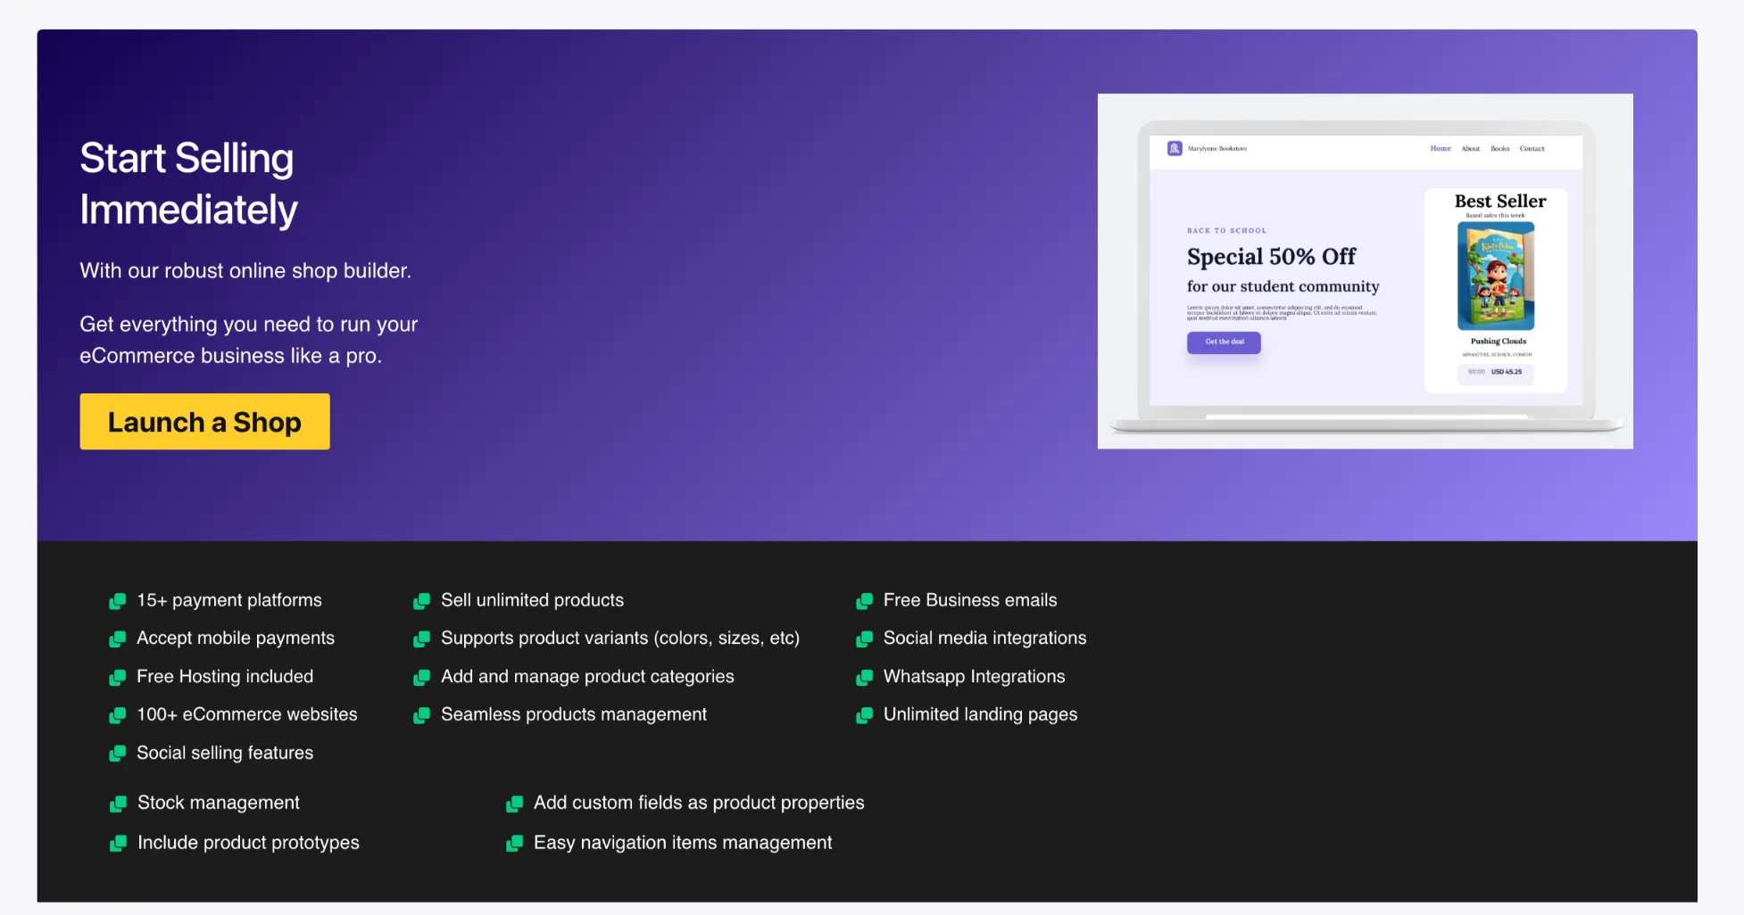
Task: Click the green icon beside Accept mobile payments
Action: pos(117,639)
